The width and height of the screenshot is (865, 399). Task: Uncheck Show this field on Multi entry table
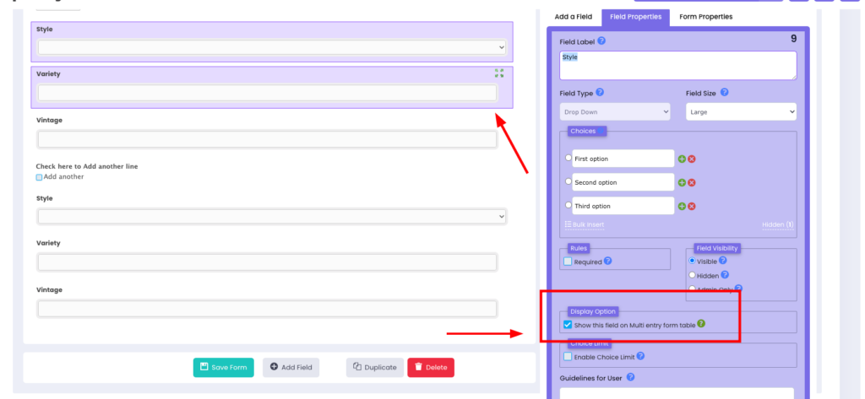click(568, 325)
